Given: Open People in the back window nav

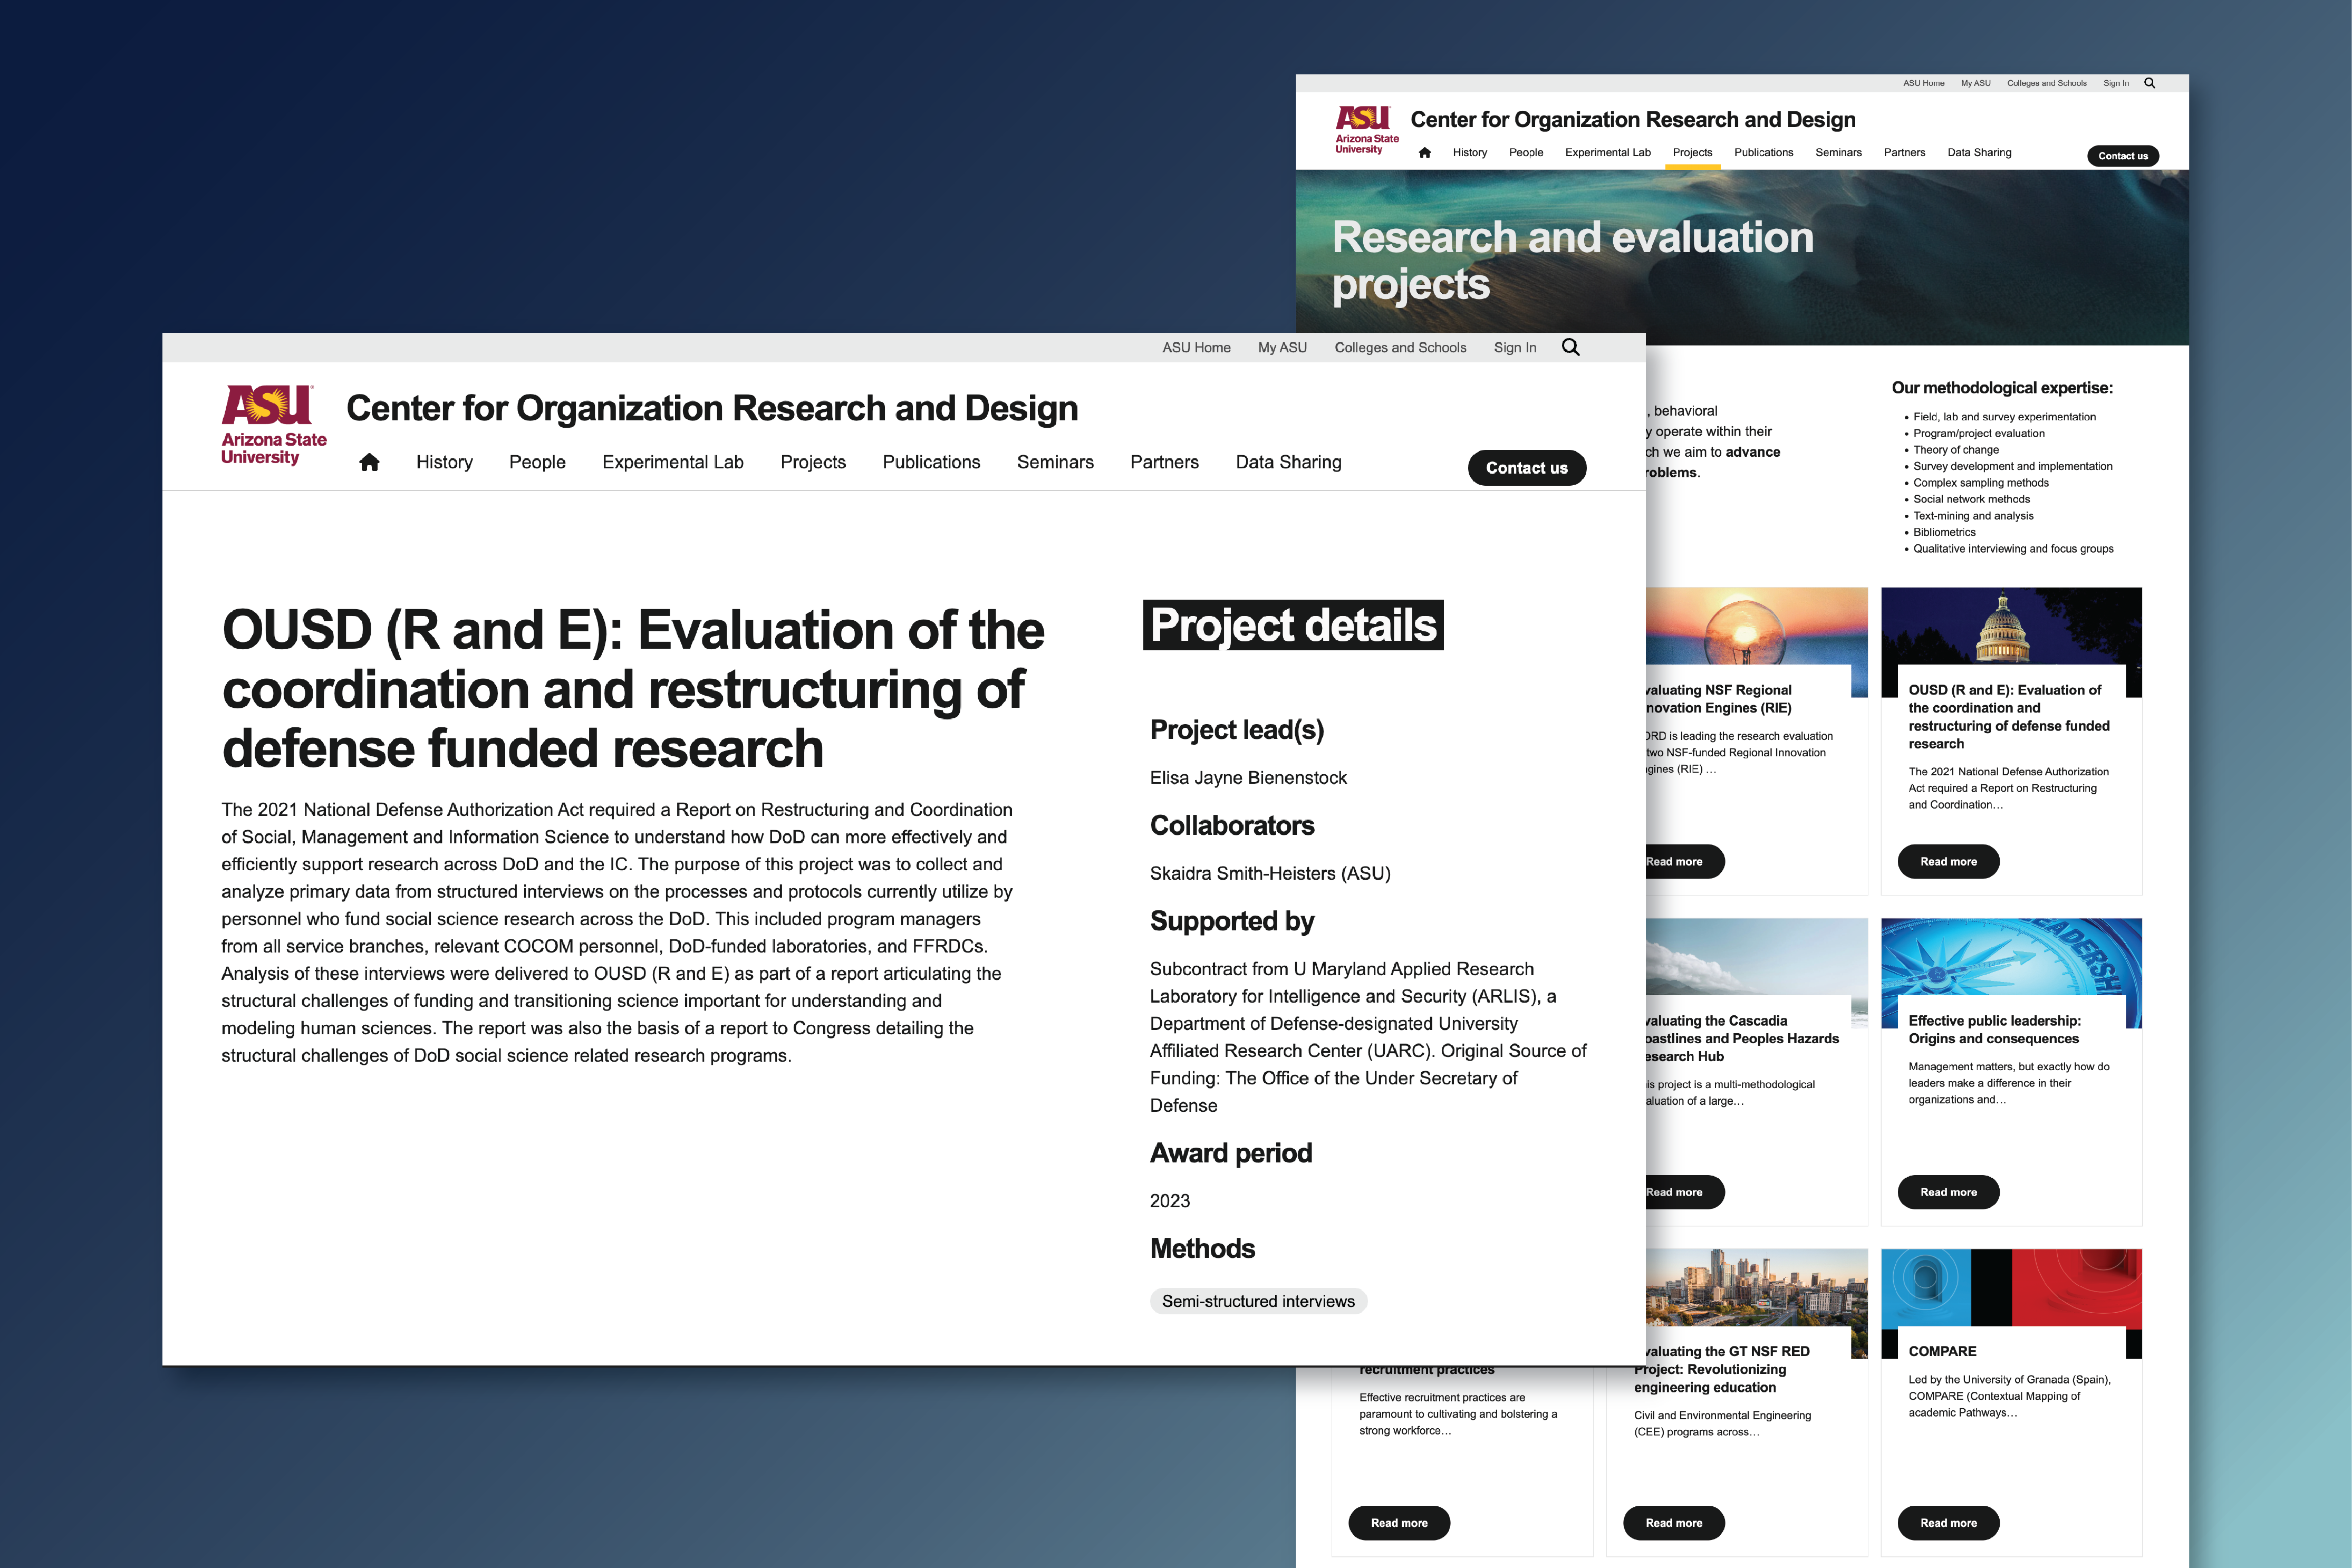Looking at the screenshot, I should click(x=1525, y=152).
